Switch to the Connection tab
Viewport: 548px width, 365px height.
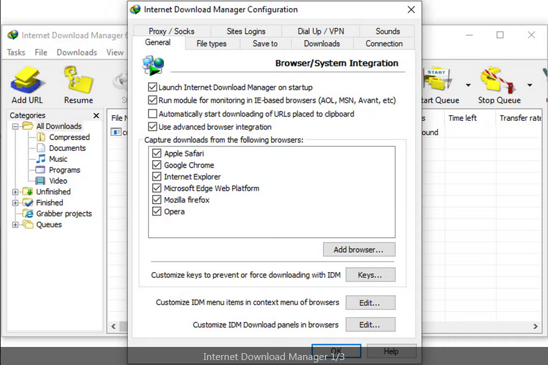point(384,44)
